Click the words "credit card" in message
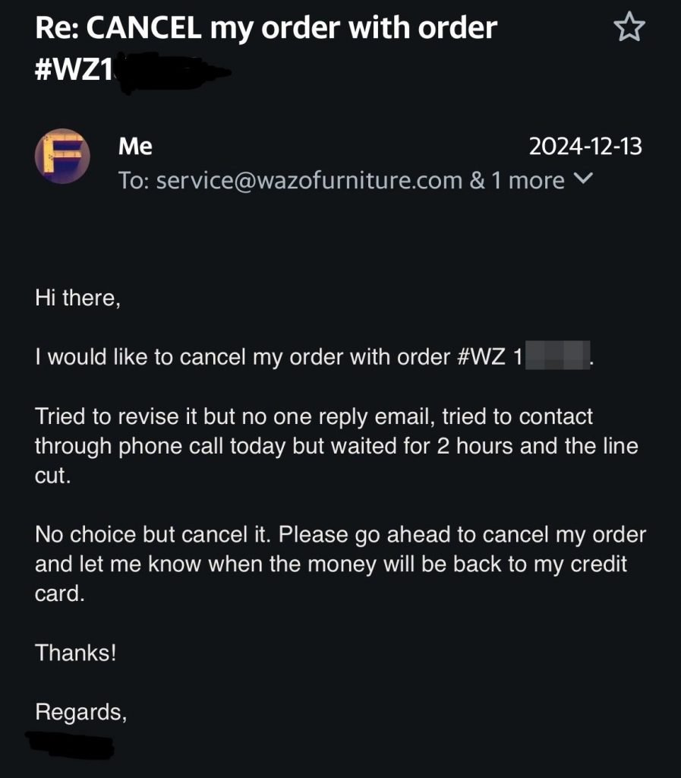Image resolution: width=681 pixels, height=778 pixels. 591,565
